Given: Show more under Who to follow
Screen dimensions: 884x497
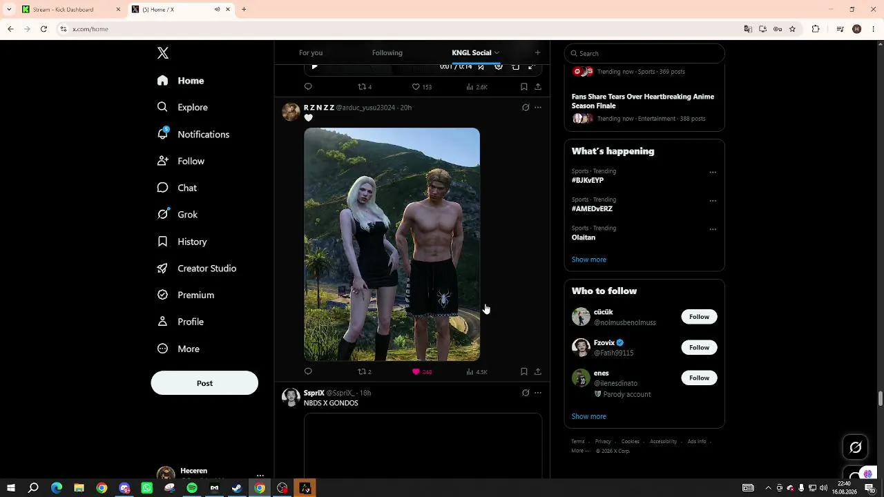Looking at the screenshot, I should pos(589,416).
